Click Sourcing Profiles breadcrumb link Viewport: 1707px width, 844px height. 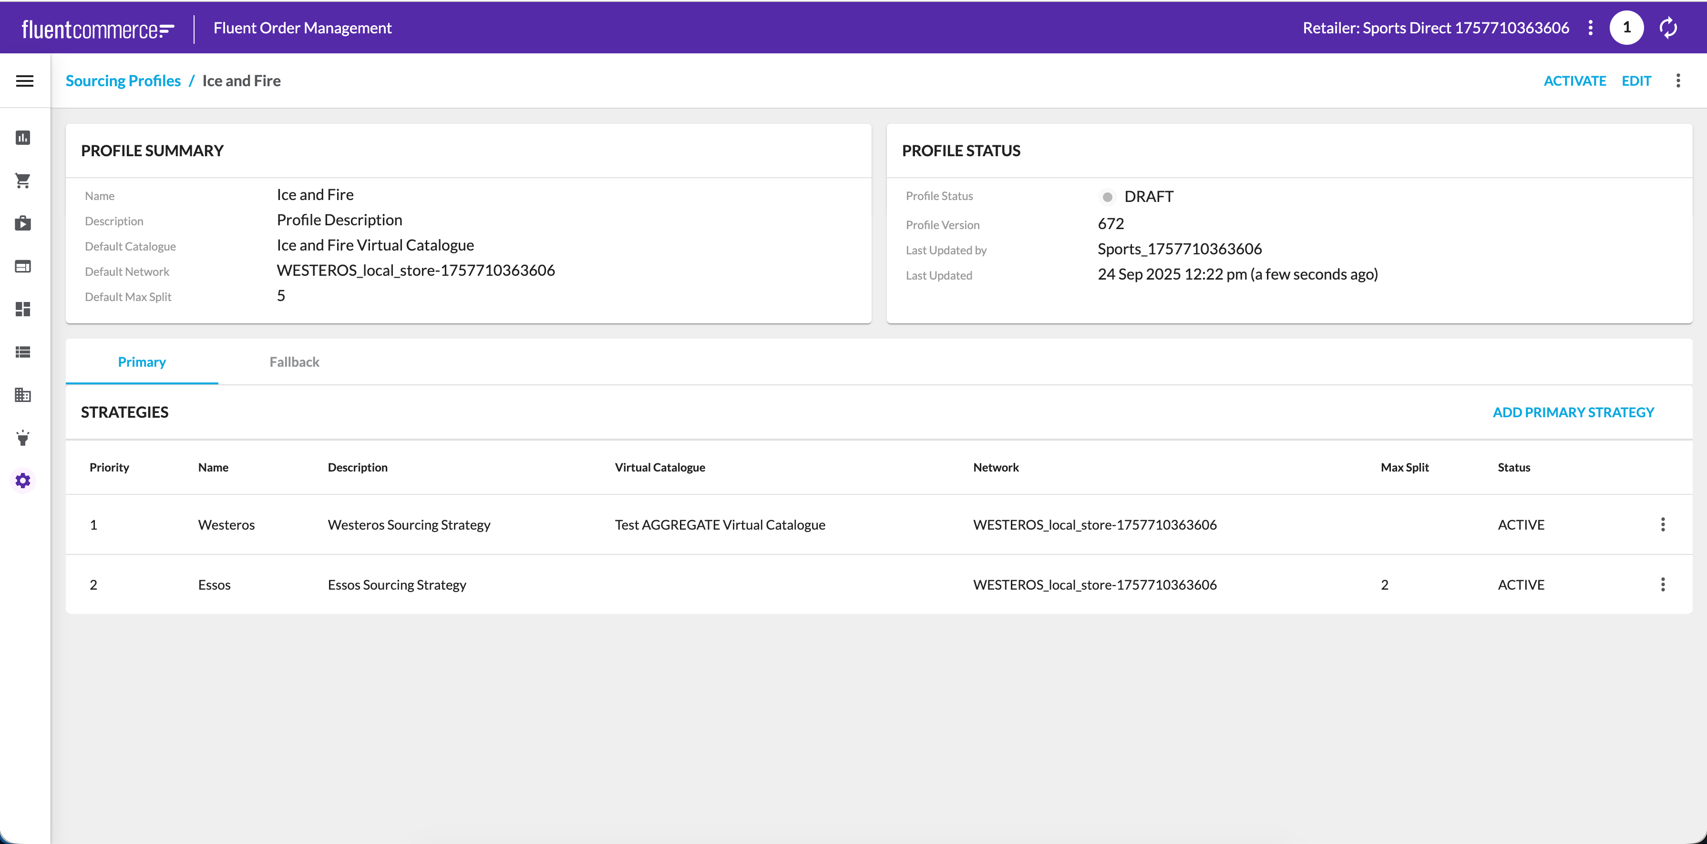click(x=123, y=81)
